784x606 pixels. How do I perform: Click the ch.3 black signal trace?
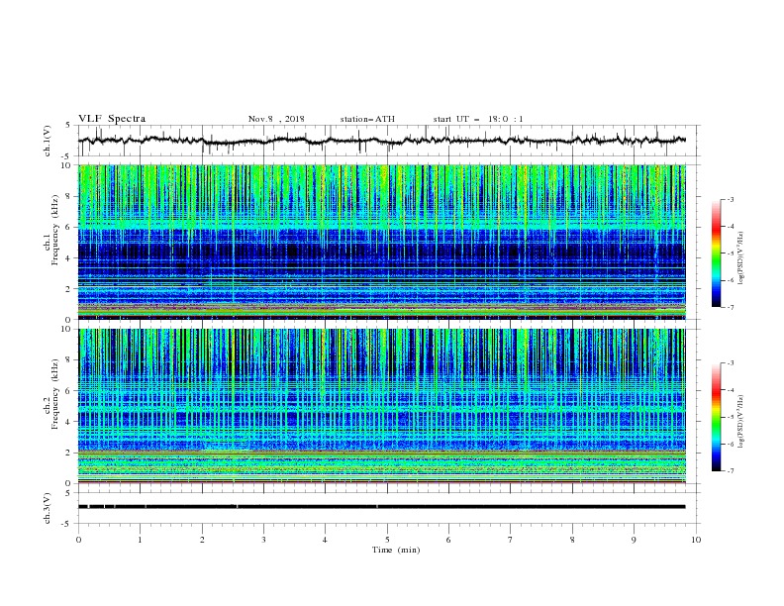coord(382,507)
